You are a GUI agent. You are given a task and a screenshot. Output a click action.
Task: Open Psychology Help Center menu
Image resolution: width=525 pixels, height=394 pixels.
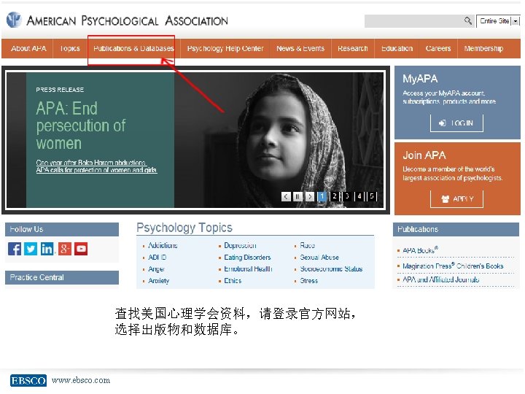(x=225, y=49)
